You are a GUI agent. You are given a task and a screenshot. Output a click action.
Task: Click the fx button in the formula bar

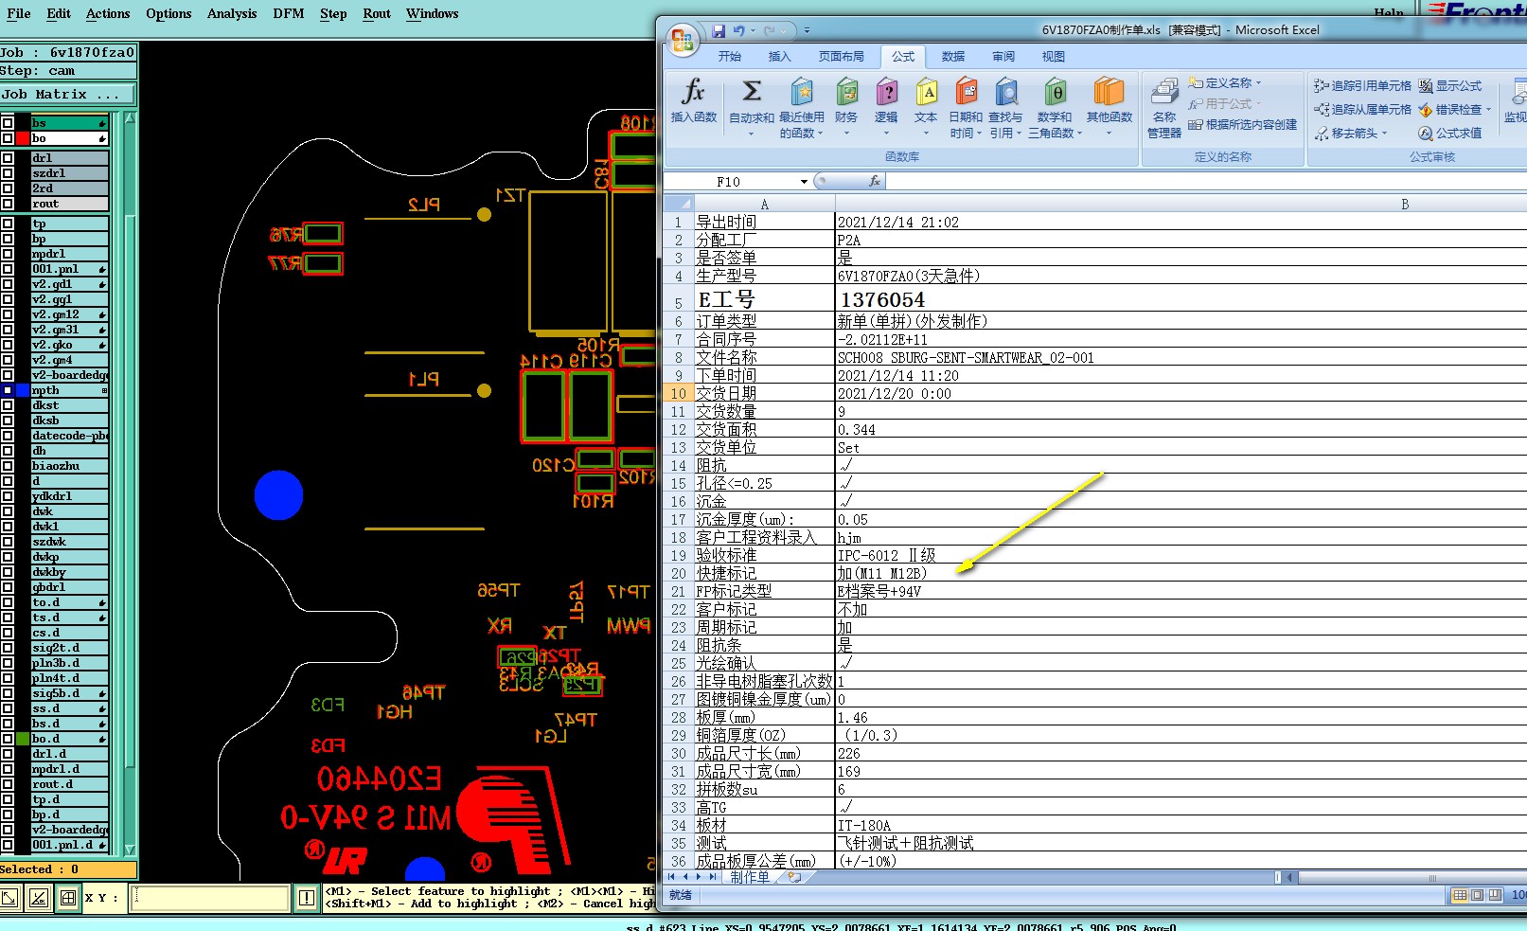pos(875,181)
